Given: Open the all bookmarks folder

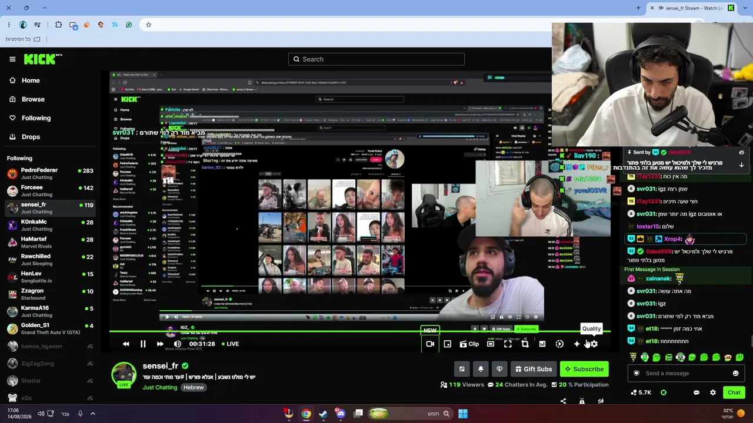Looking at the screenshot, I should coord(23,39).
